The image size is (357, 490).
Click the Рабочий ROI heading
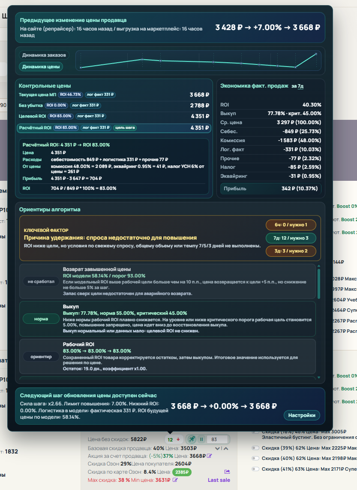pos(78,344)
